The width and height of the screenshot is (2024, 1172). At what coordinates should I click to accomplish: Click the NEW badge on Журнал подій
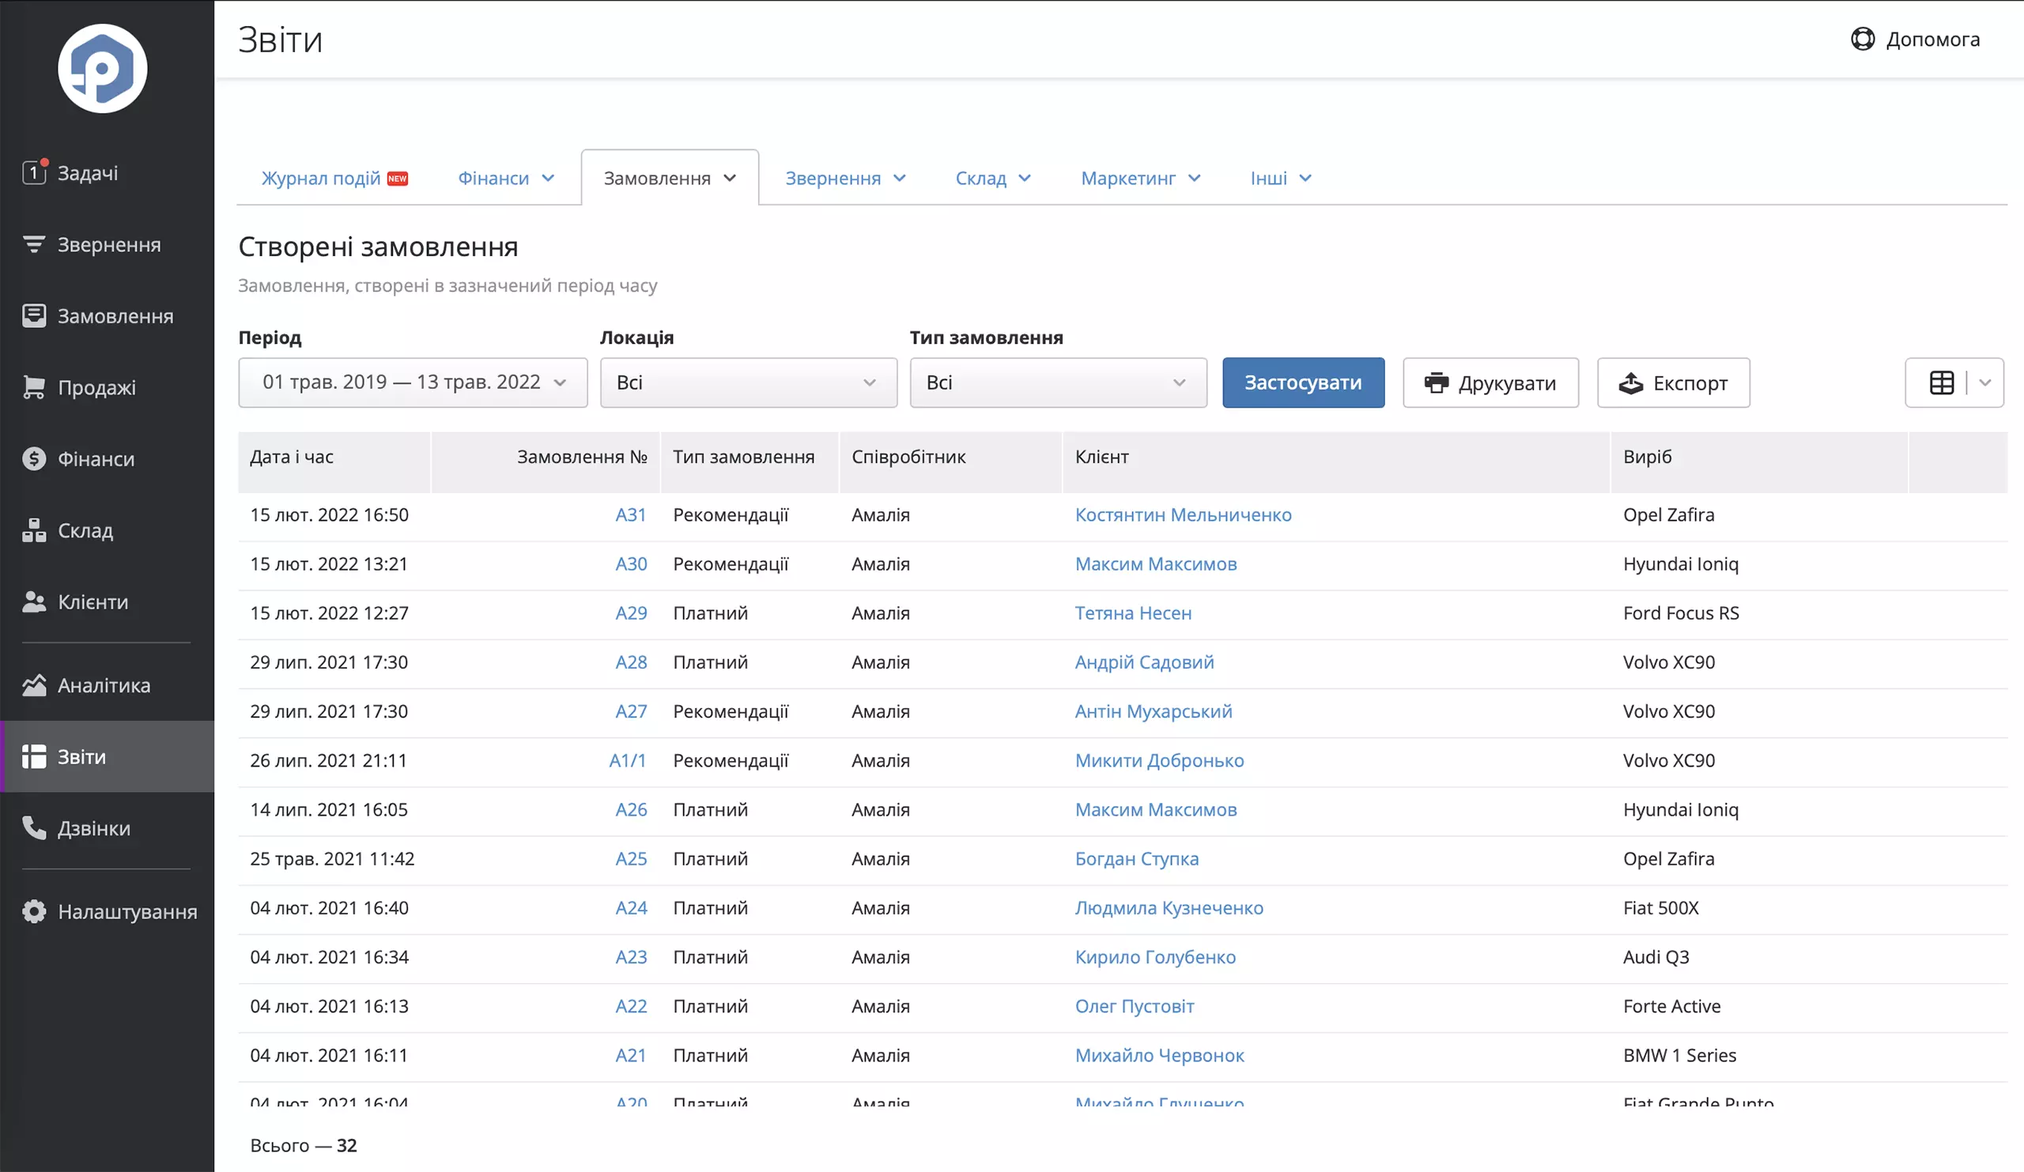pos(398,178)
